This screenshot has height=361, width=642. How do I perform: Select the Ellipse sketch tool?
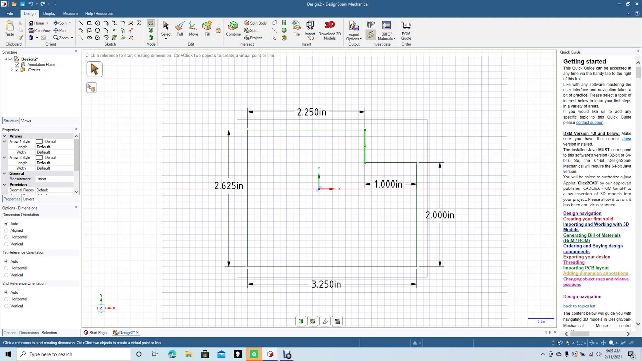click(x=89, y=38)
